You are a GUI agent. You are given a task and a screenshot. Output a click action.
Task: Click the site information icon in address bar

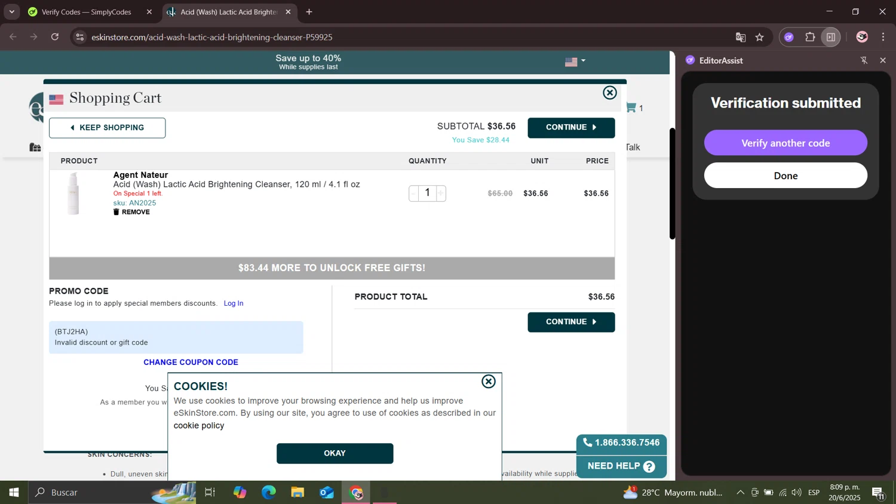(x=79, y=37)
